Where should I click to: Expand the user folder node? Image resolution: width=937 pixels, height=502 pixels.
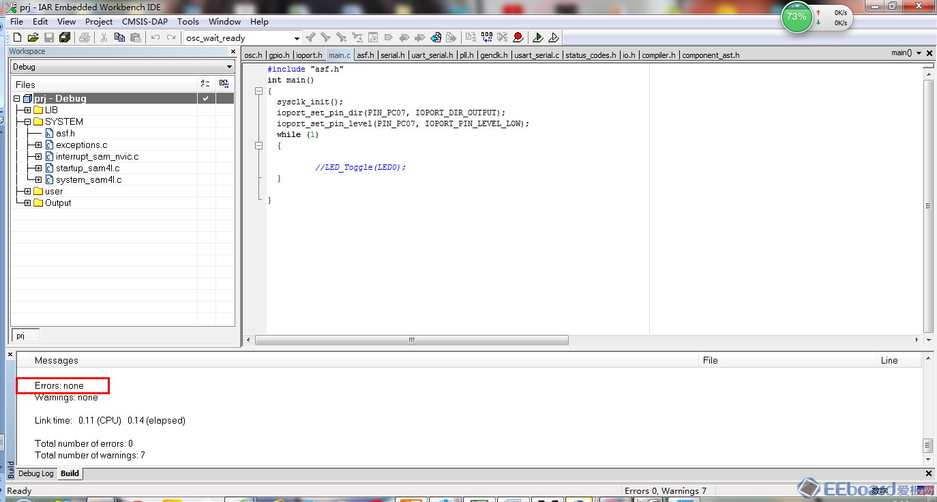pyautogui.click(x=27, y=191)
